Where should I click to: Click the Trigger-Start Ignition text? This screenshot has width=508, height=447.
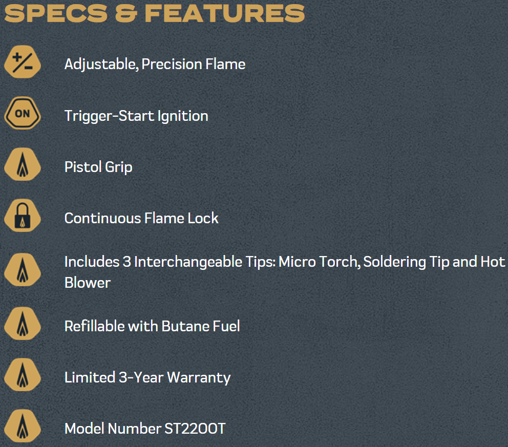pos(136,116)
